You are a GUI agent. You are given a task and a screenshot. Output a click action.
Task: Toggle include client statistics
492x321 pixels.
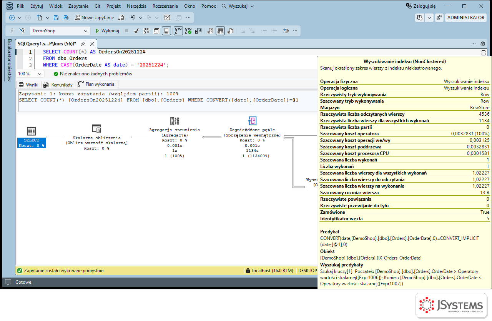pyautogui.click(x=198, y=31)
